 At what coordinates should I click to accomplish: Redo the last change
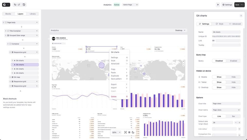pos(19,5)
